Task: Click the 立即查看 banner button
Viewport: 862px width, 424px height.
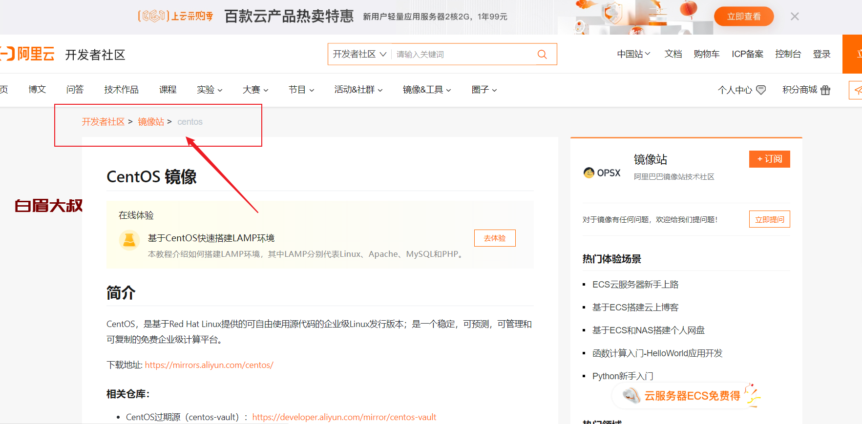Action: pos(744,17)
